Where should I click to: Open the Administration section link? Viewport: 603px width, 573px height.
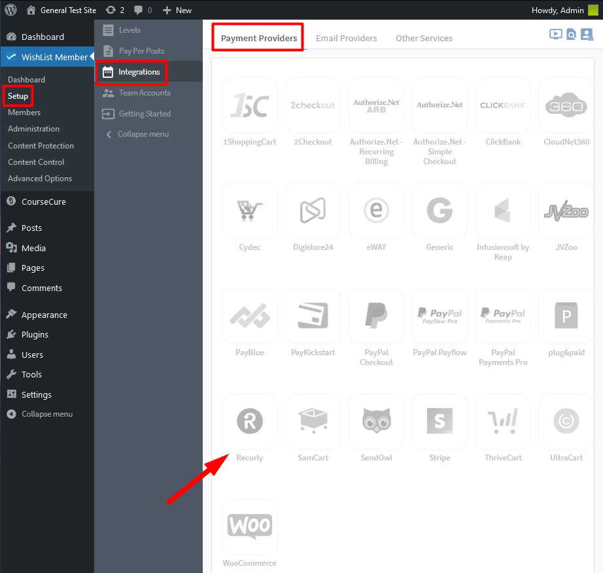[33, 129]
